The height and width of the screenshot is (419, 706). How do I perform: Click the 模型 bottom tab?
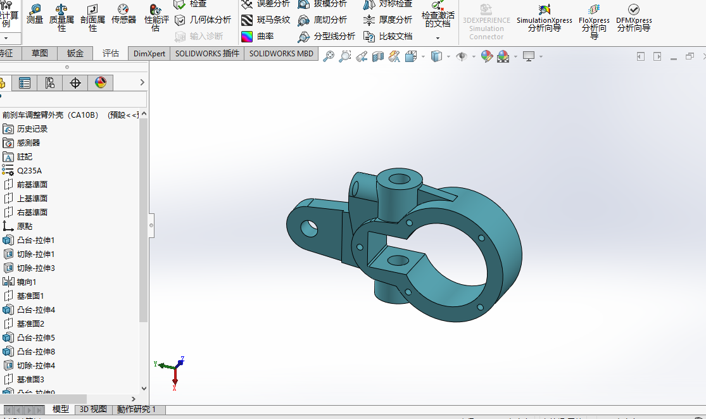point(60,409)
